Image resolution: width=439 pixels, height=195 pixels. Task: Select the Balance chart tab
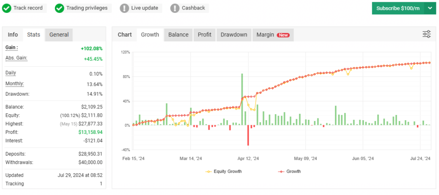(178, 35)
